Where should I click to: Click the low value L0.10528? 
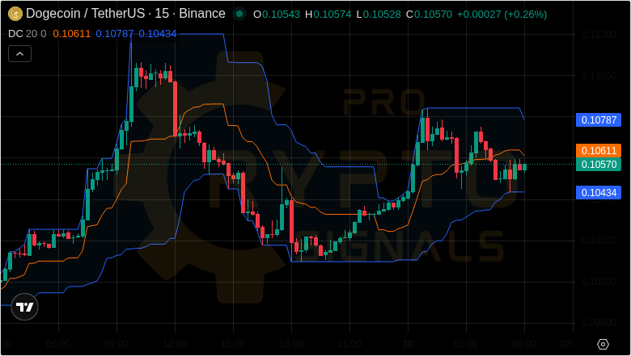[x=379, y=15]
